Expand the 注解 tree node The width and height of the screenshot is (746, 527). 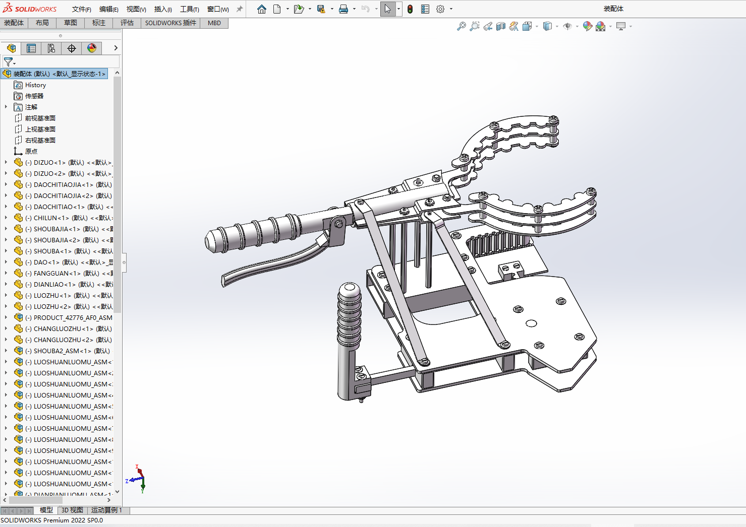pyautogui.click(x=6, y=107)
